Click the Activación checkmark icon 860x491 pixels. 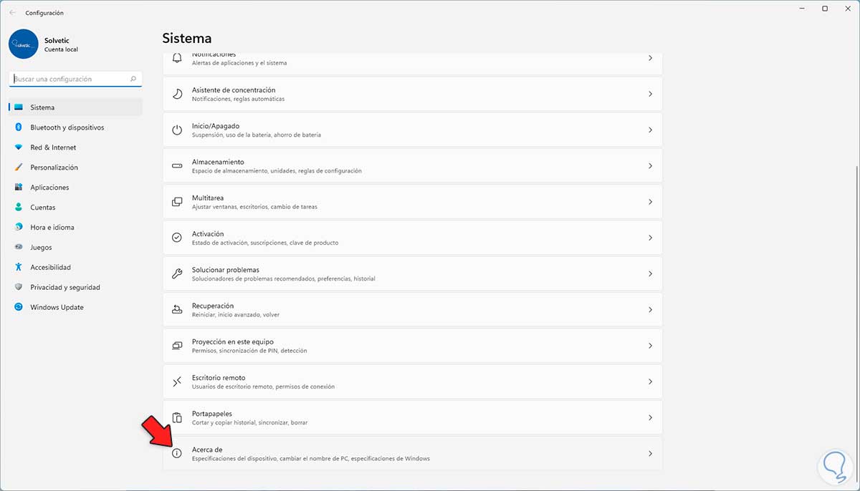tap(177, 238)
